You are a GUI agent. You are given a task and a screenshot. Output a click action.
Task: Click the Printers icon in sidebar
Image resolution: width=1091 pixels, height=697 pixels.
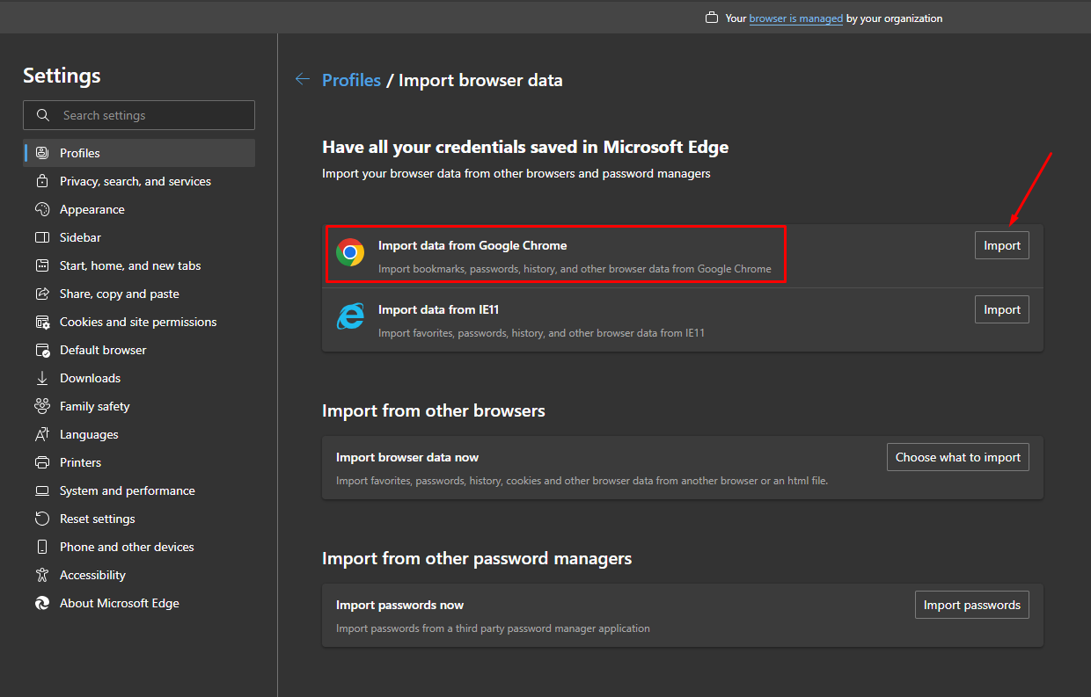41,462
